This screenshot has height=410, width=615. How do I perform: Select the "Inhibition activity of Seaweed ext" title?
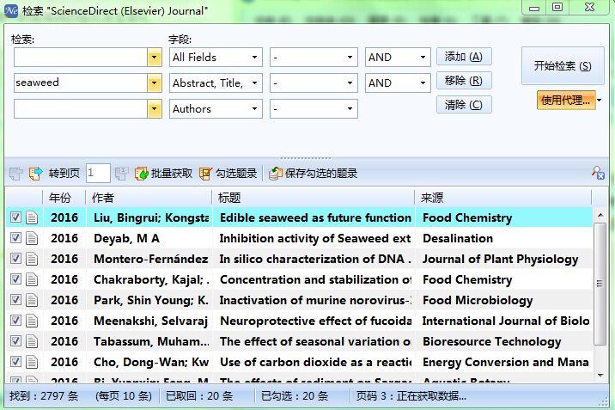tap(315, 238)
